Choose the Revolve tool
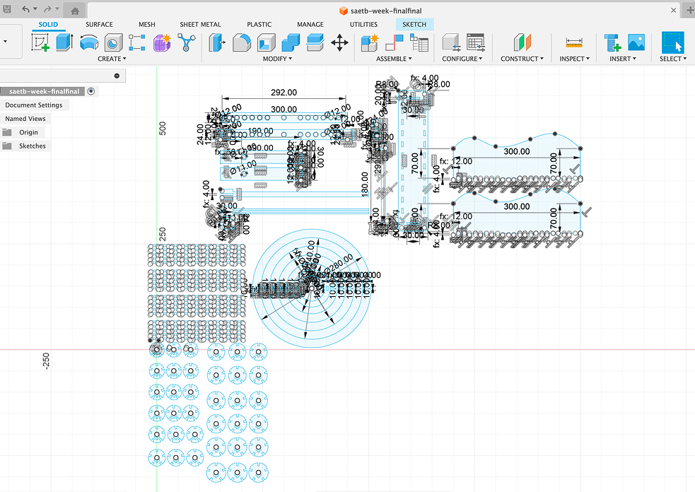 (88, 42)
